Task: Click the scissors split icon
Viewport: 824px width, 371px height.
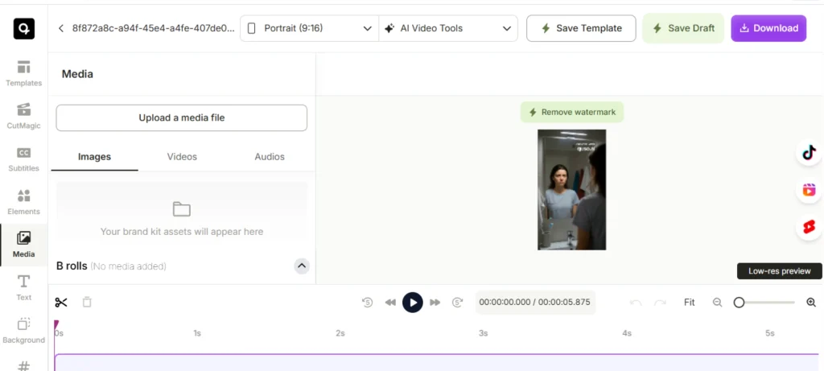Action: click(x=61, y=303)
